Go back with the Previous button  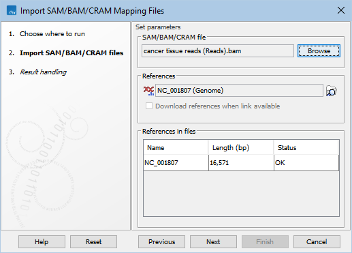click(161, 241)
